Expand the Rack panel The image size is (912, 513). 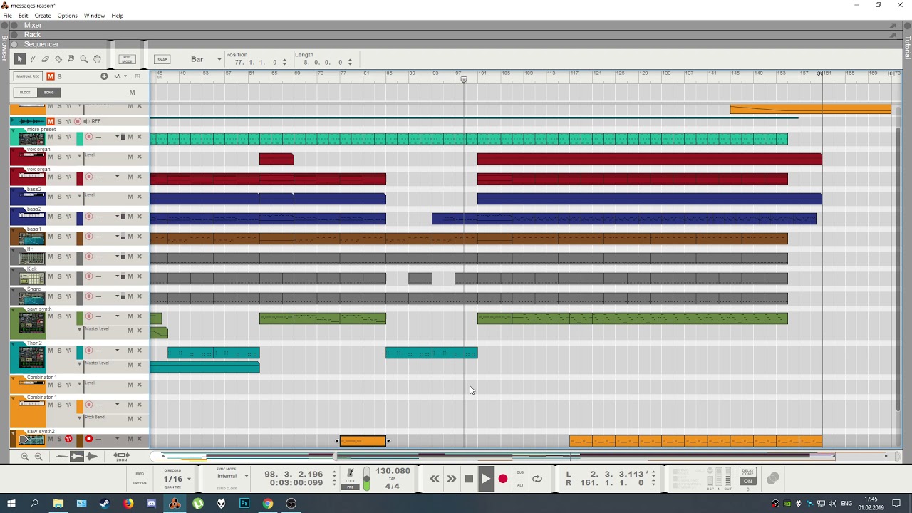[x=14, y=34]
